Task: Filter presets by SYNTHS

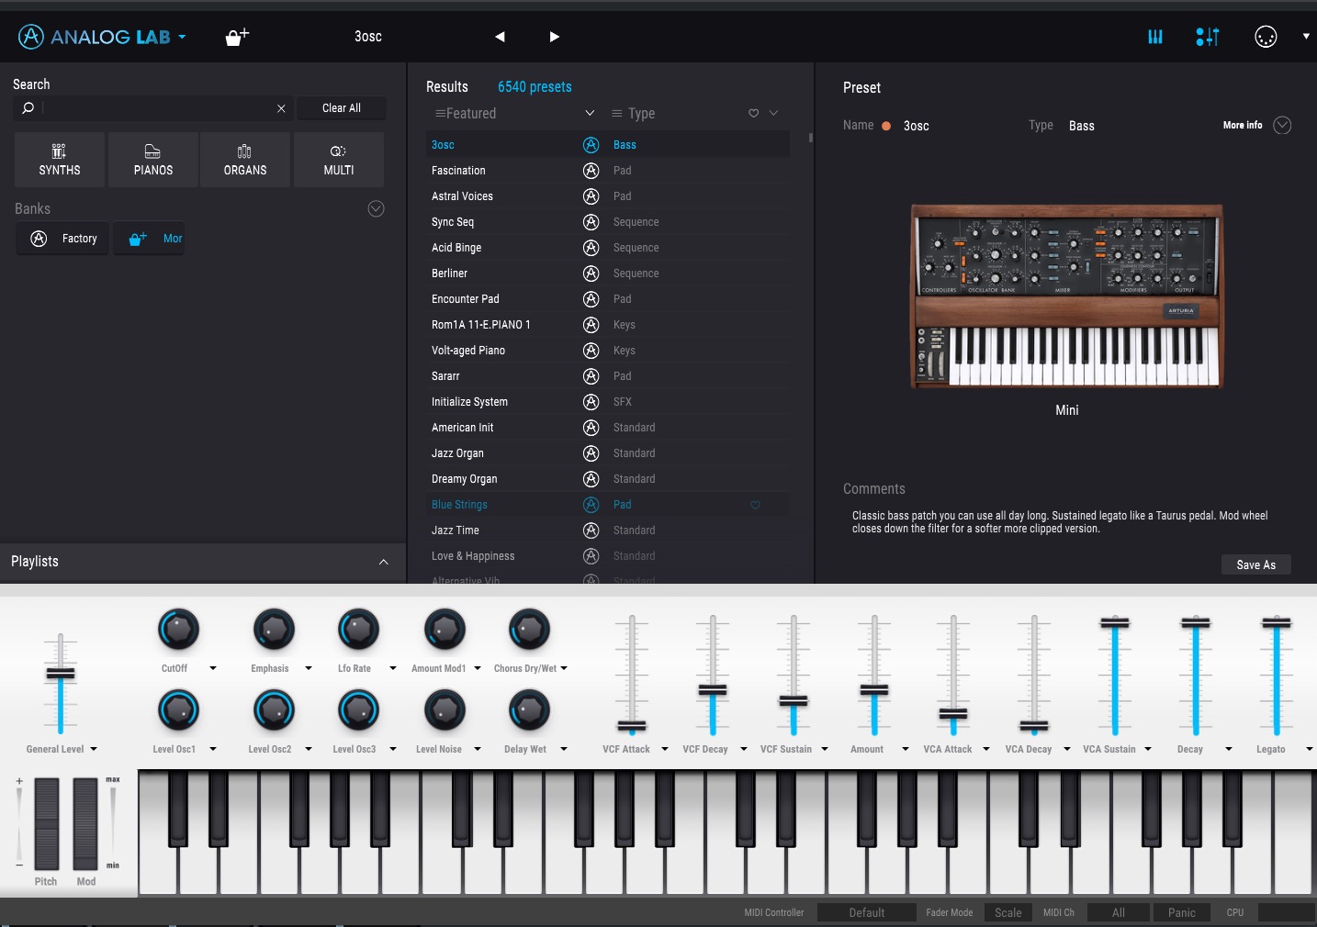Action: 60,160
